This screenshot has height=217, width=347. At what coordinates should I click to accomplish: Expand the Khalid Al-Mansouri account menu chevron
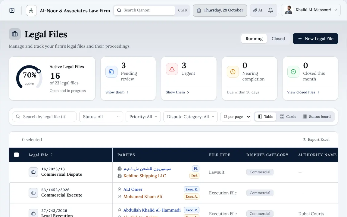[336, 10]
